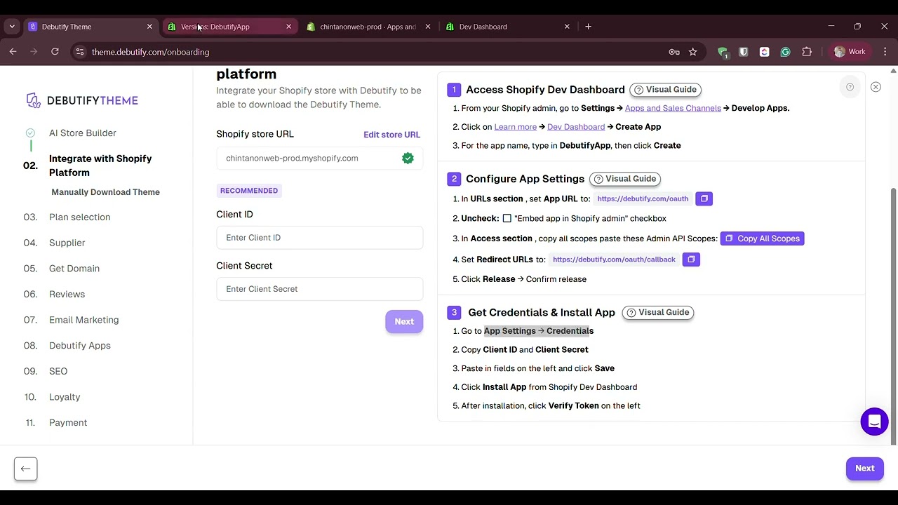
Task: Click Edit store URL link
Action: coord(391,135)
